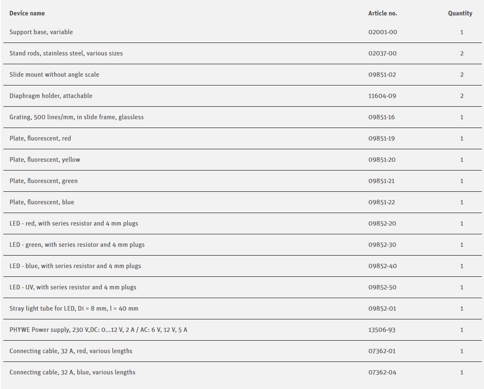484x389 pixels.
Task: Click Grating, 500 lines/mm item
Action: [76, 117]
